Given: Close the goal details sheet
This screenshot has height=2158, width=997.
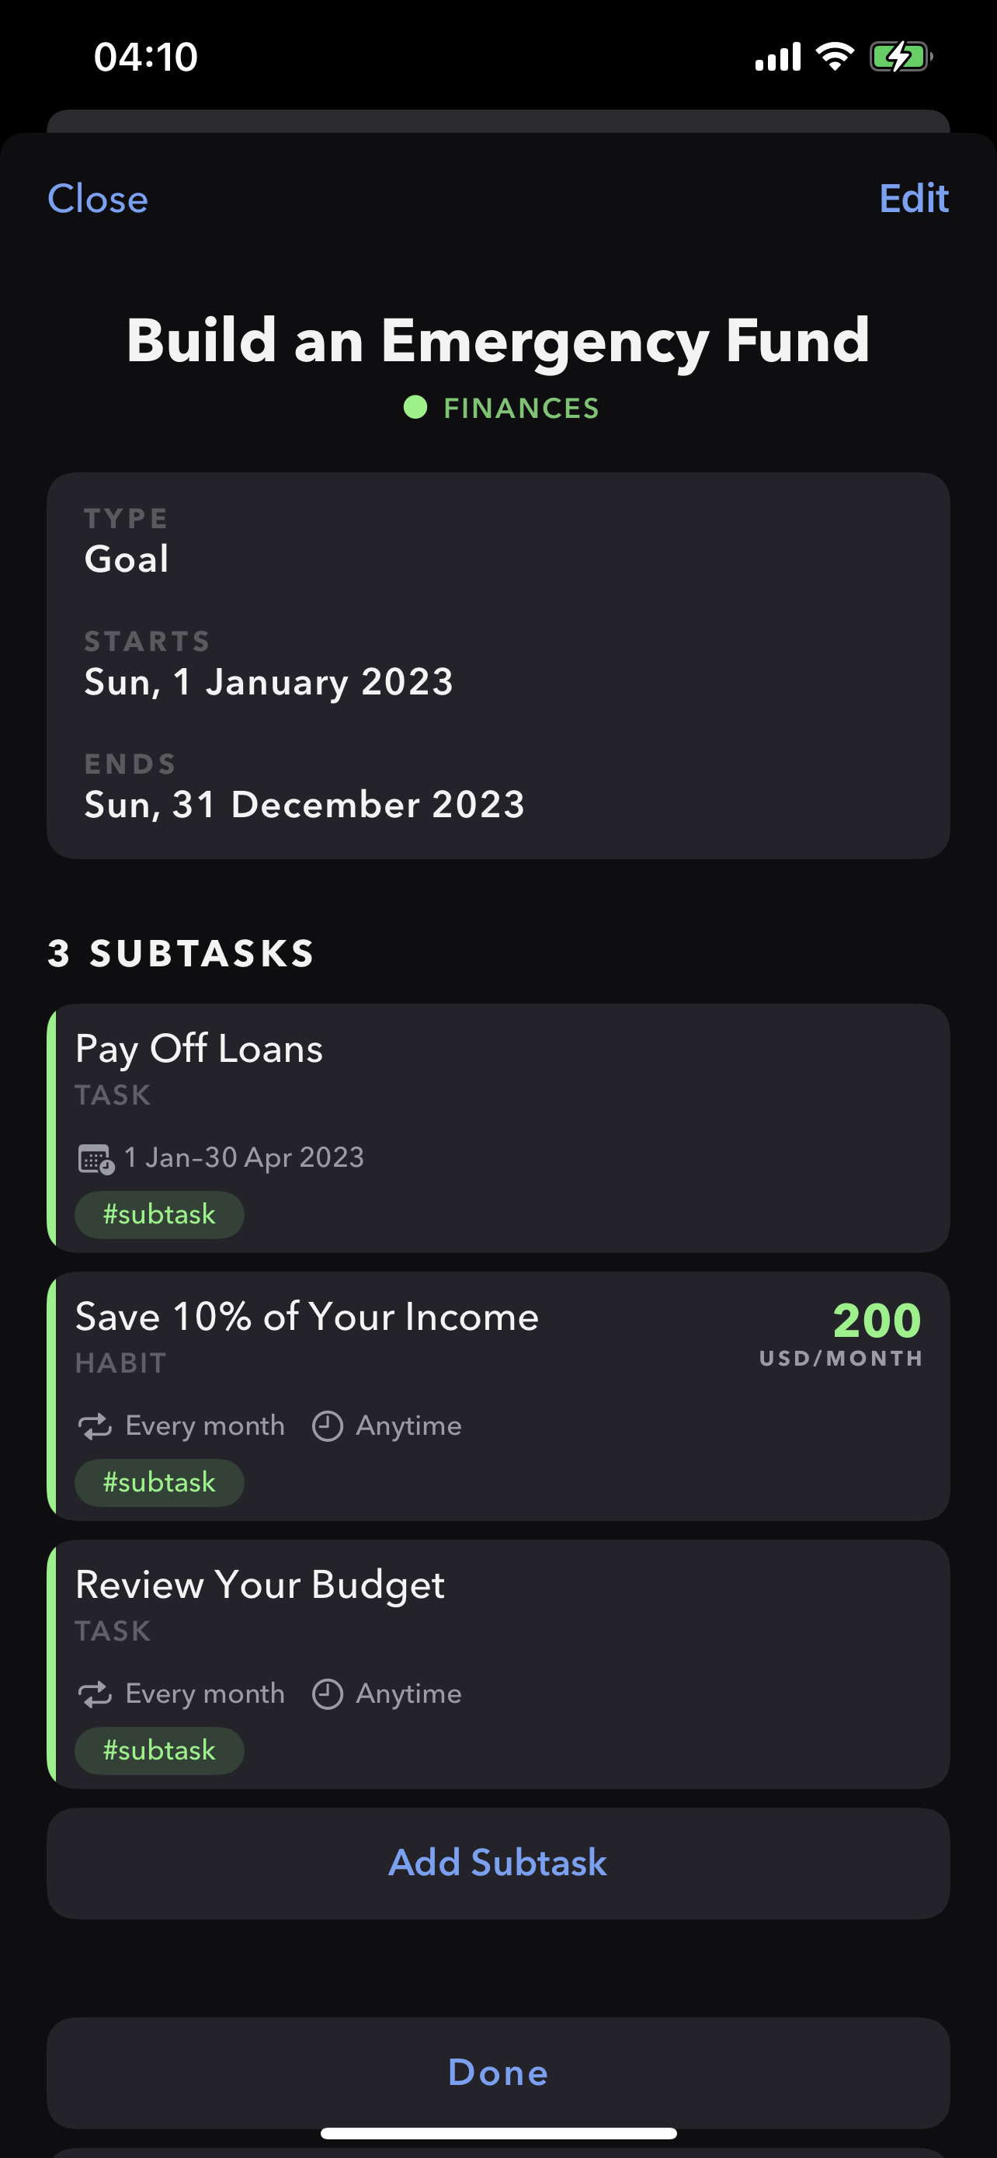Looking at the screenshot, I should [98, 200].
